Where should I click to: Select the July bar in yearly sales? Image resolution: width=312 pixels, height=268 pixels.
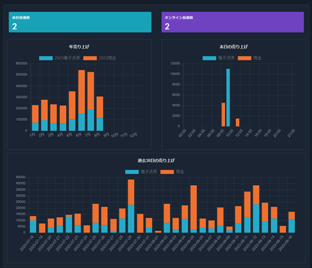pyautogui.click(x=91, y=101)
